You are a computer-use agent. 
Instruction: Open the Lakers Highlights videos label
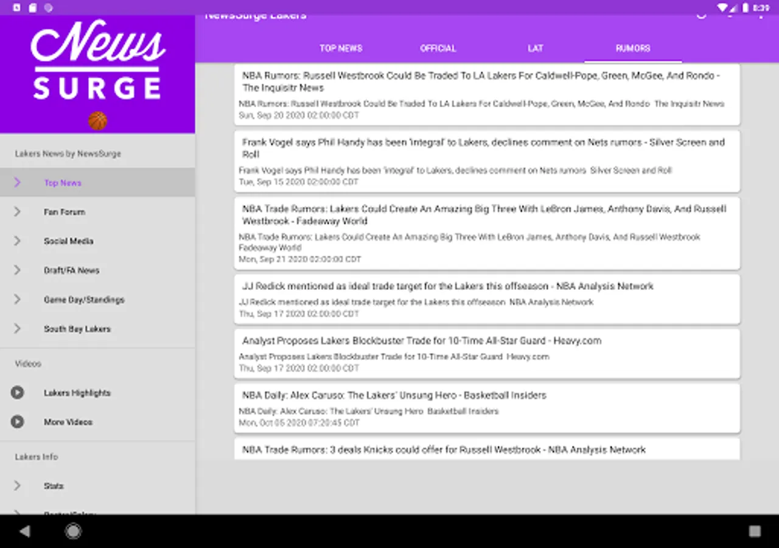click(x=77, y=393)
